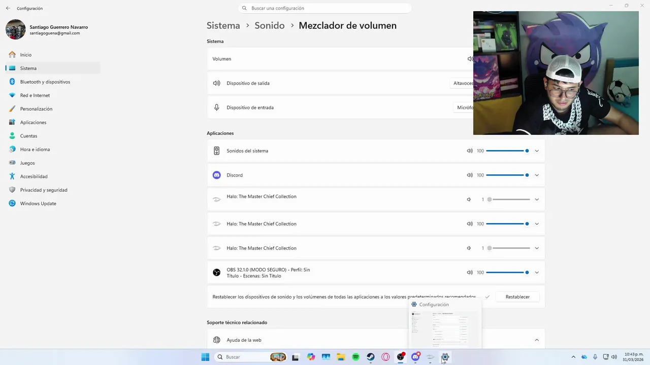
Task: Mute Discord via its speaker icon
Action: [470, 175]
